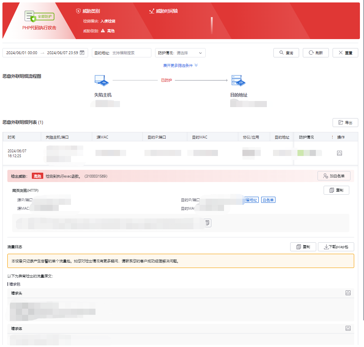Screen dimensions: 364x347
Task: Click the 高危 warning triangle icon
Action: [x=103, y=31]
